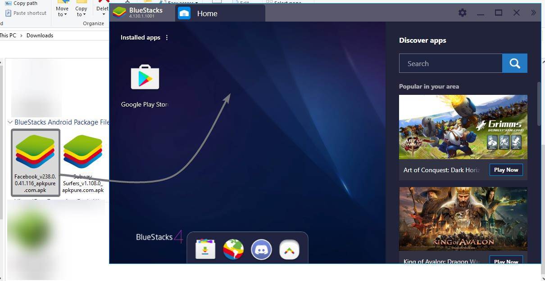The height and width of the screenshot is (281, 545).
Task: Maximize the BlueStacks window
Action: (x=499, y=13)
